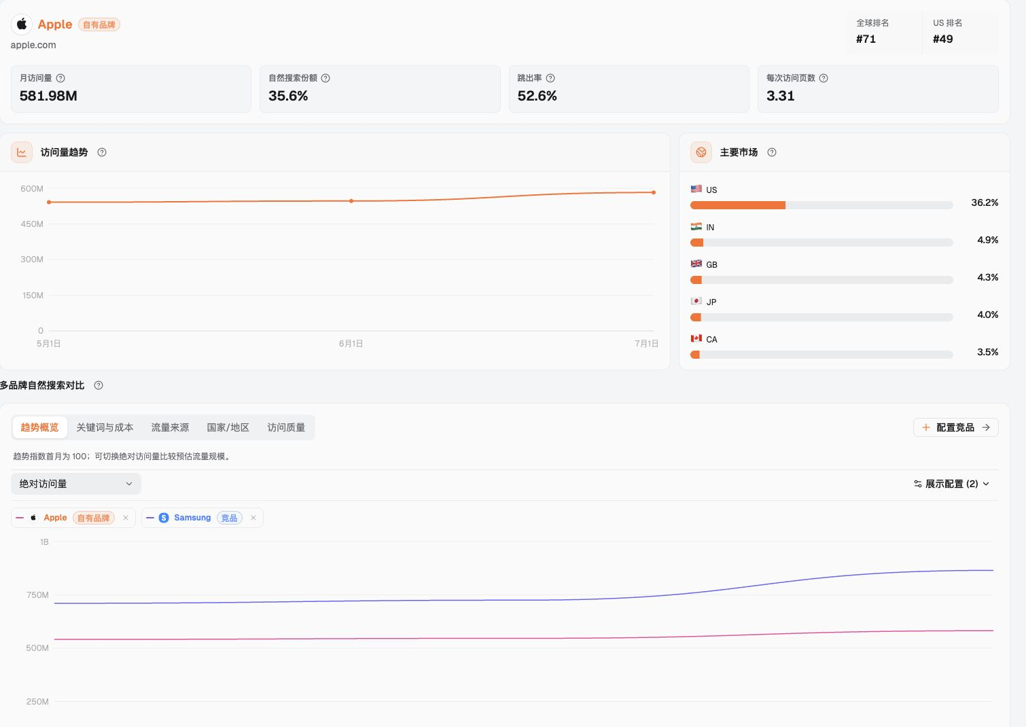Click the plus icon in 配置竞品
Image resolution: width=1026 pixels, height=727 pixels.
(x=925, y=427)
